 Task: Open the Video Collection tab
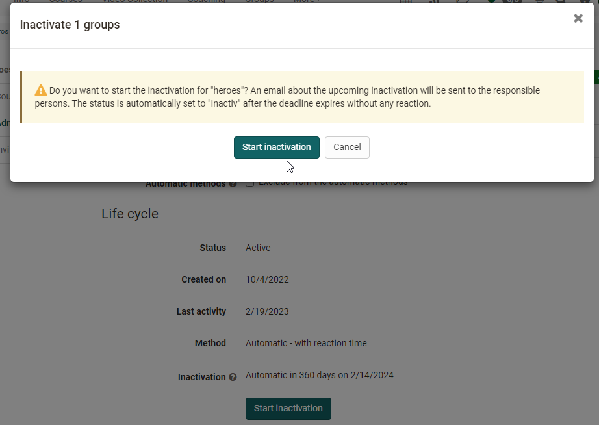coord(136,1)
